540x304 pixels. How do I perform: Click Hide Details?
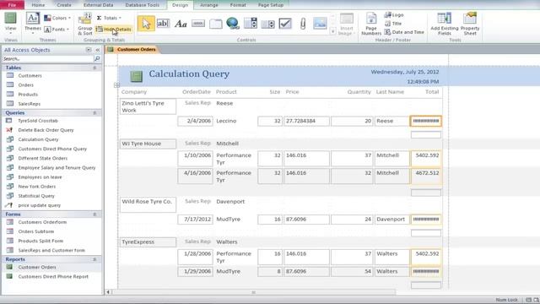coord(114,30)
